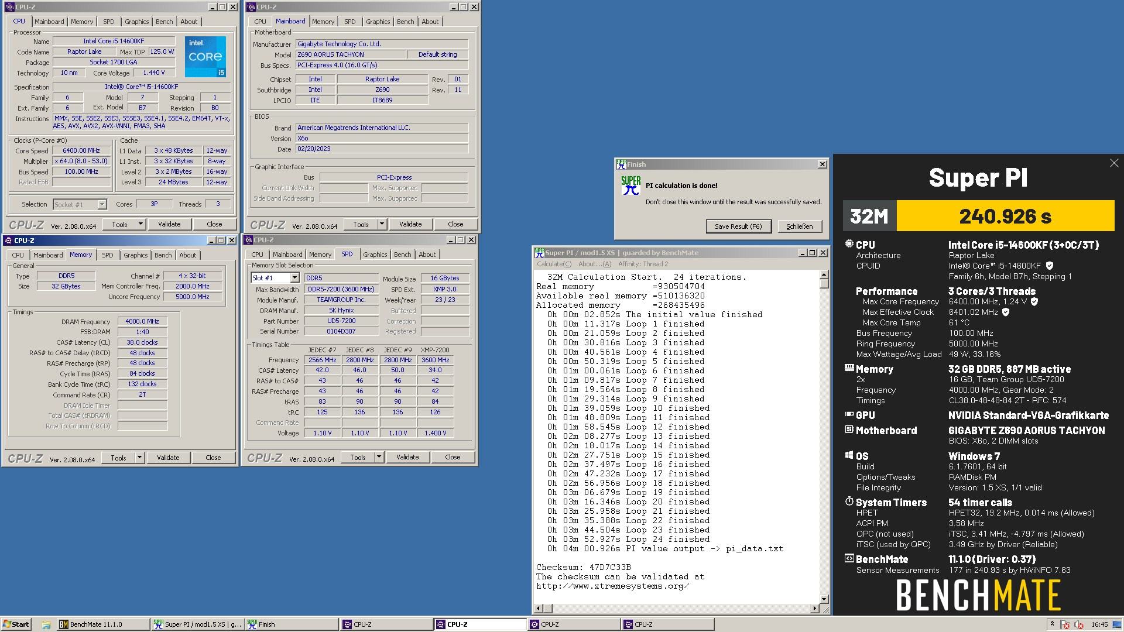Click the verified shield next to CPUID Core i5-14600KF
Viewport: 1124px width, 632px height.
(x=1049, y=266)
